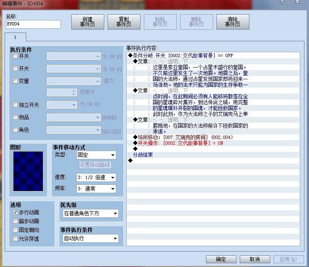The height and width of the screenshot is (267, 309).
Task: Enable the second 开关 condition checkbox
Action: (15, 68)
